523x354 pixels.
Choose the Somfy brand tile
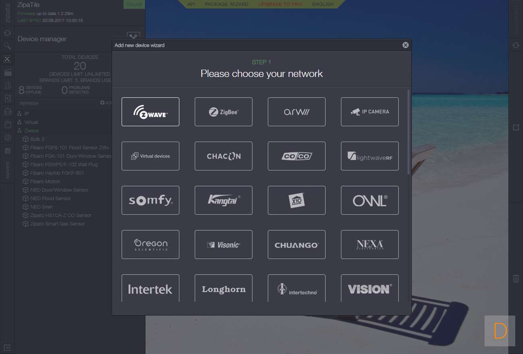coord(150,200)
